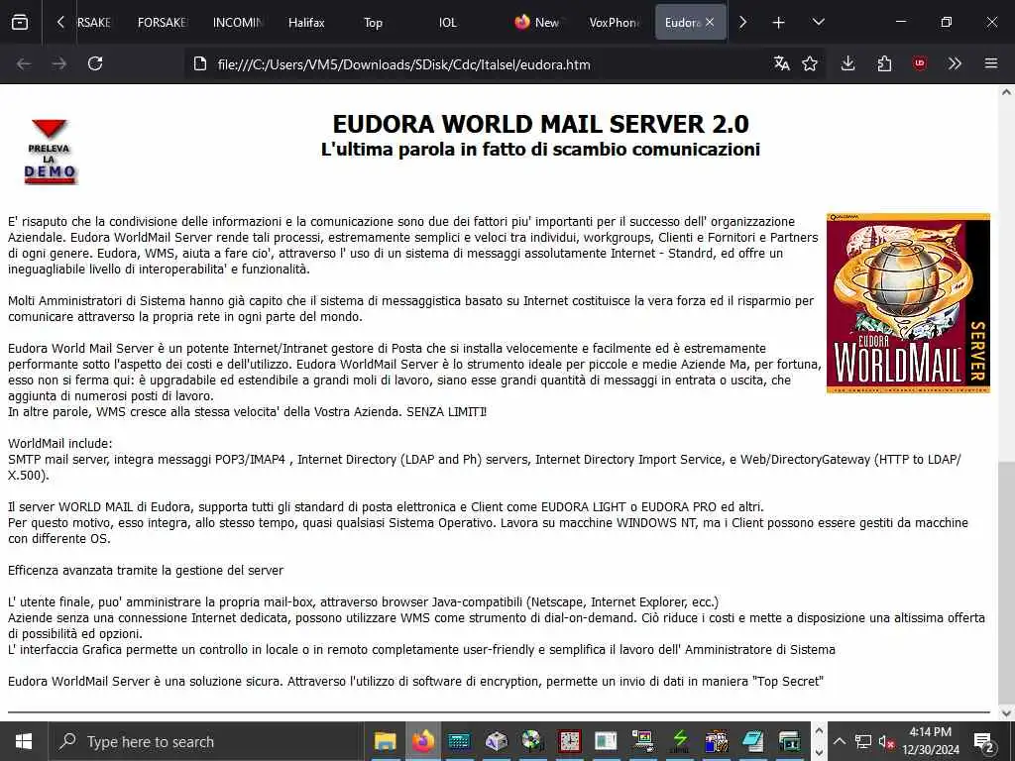
Task: Open the Firefox View icon in the tab bar
Action: pyautogui.click(x=20, y=22)
